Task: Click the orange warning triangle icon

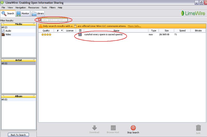Action: 41,26
